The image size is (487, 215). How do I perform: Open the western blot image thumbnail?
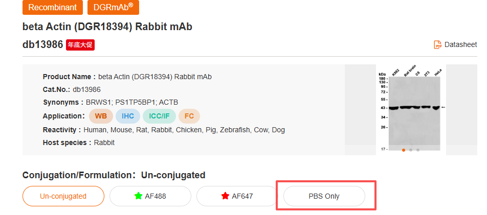coord(414,106)
